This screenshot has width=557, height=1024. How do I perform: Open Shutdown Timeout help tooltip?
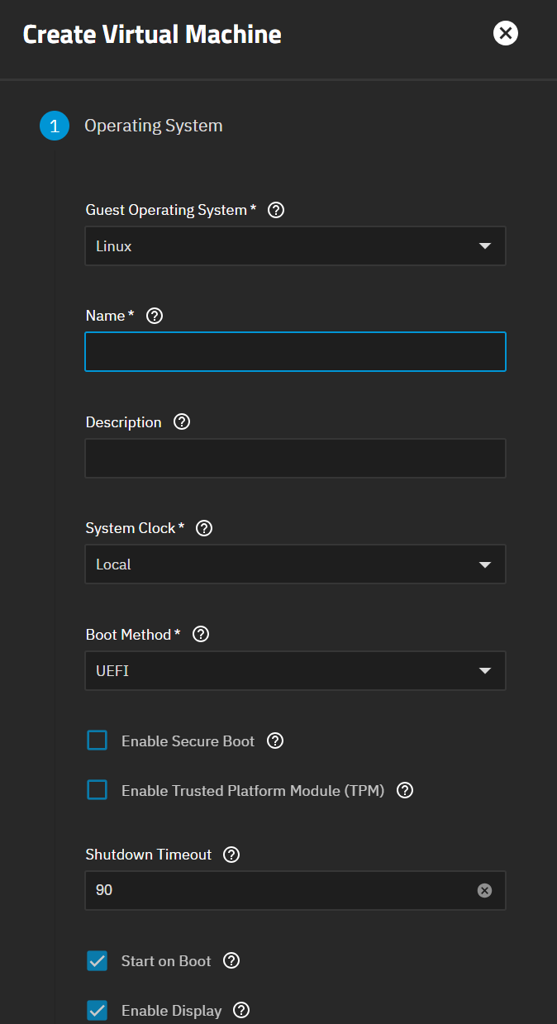coord(232,855)
